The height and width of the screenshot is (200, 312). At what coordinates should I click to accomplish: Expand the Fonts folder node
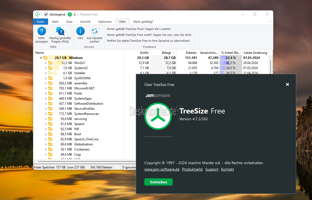(x=46, y=93)
